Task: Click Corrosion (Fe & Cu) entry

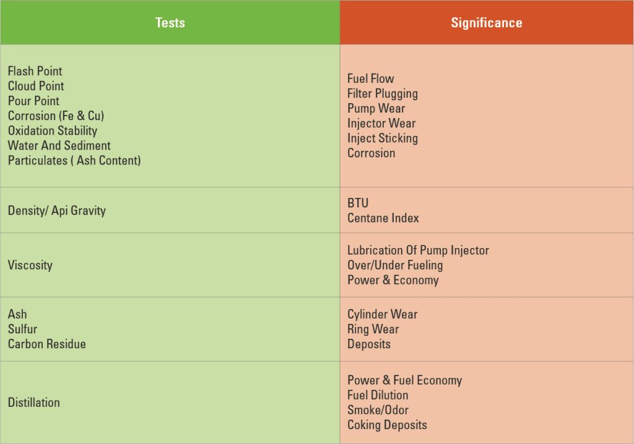Action: pos(56,116)
